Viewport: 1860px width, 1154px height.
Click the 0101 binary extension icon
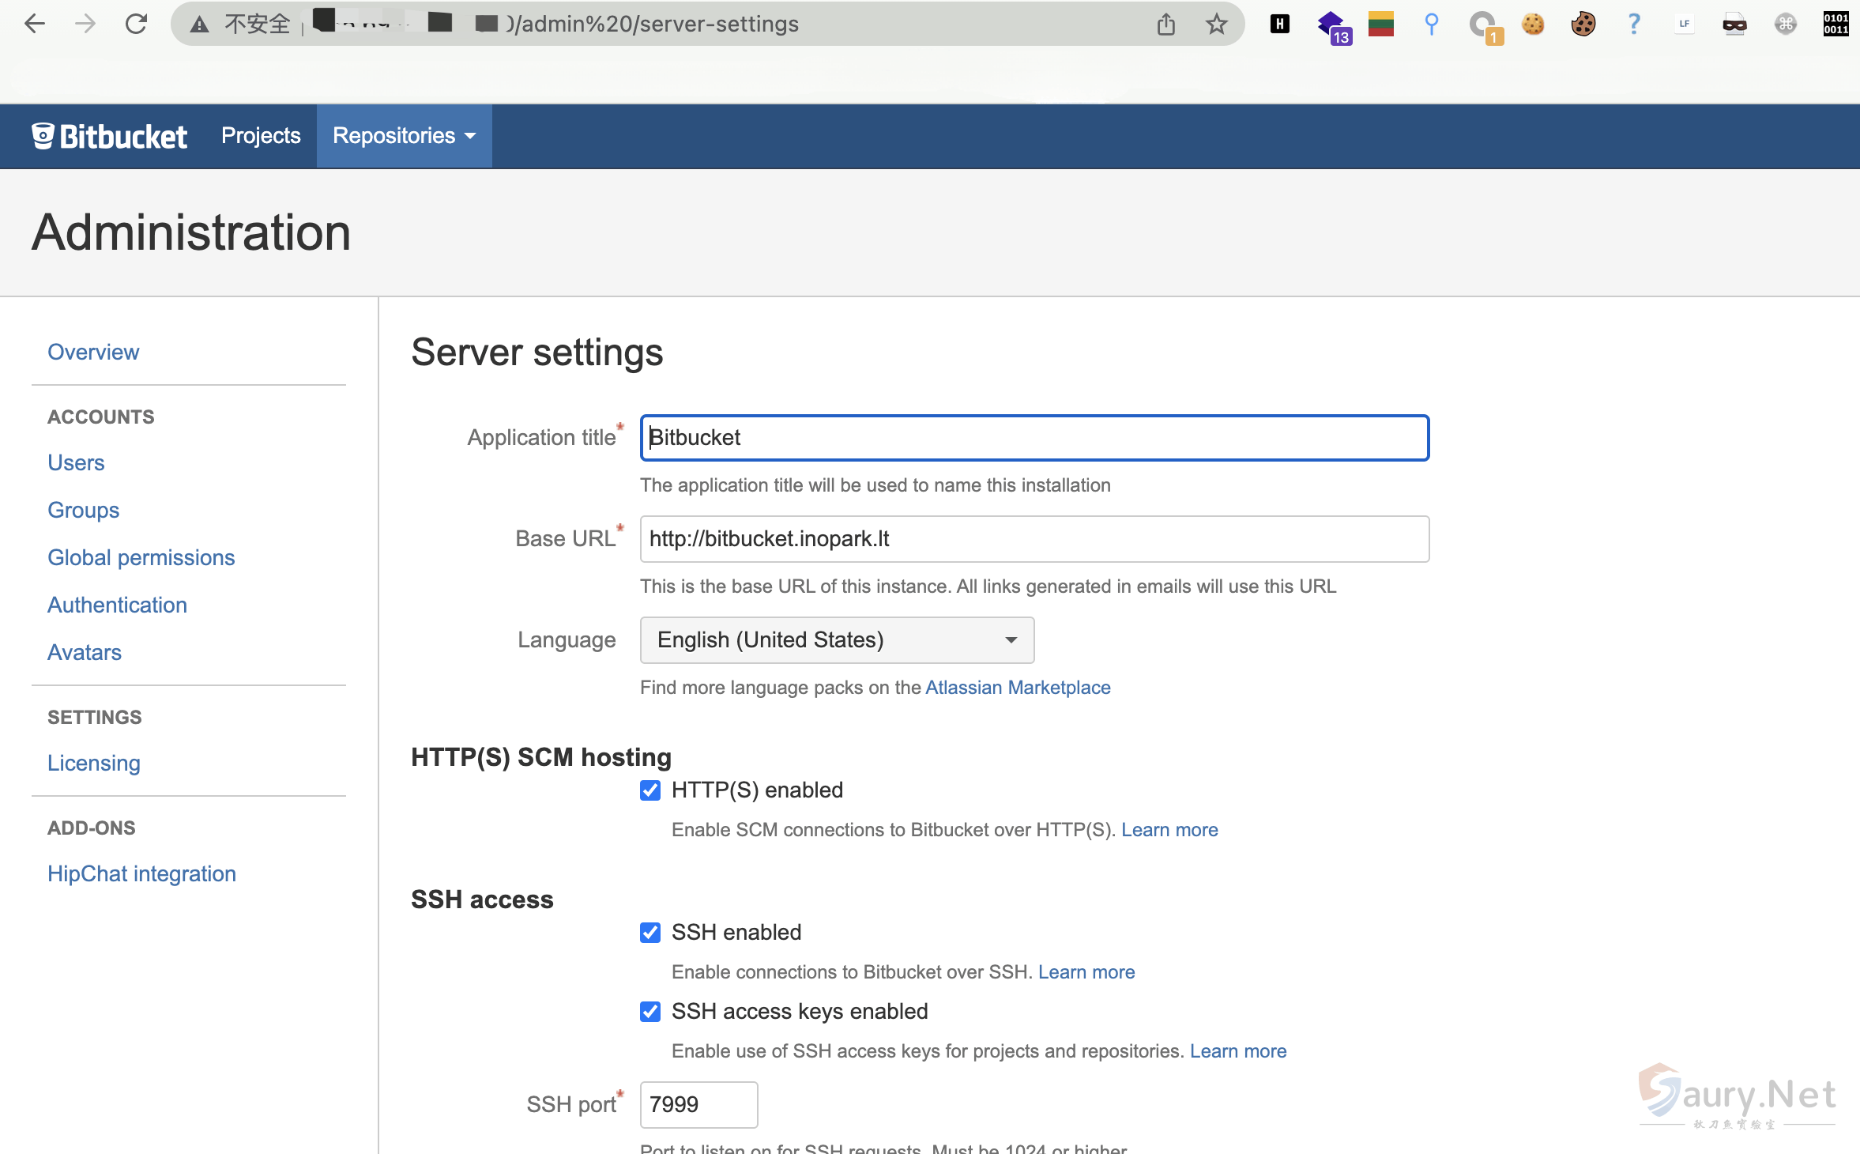(x=1836, y=24)
